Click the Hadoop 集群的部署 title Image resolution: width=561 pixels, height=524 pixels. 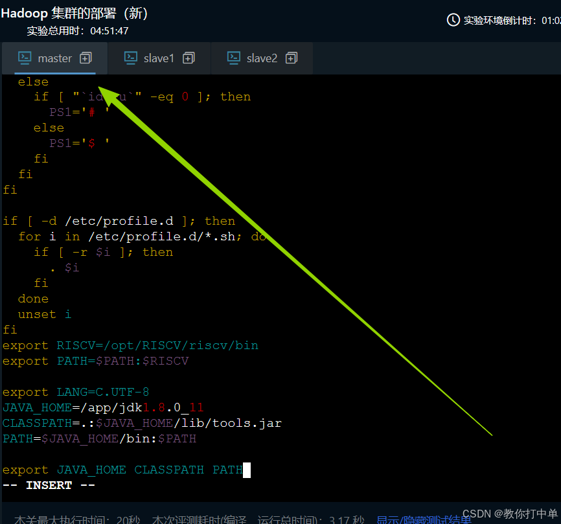[x=74, y=14]
